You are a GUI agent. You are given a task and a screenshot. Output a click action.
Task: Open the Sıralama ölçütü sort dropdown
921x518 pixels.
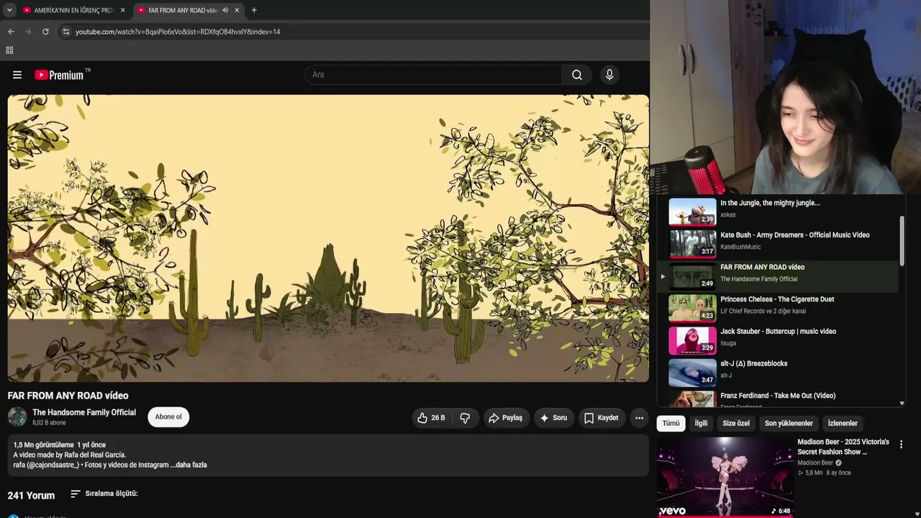click(x=104, y=494)
